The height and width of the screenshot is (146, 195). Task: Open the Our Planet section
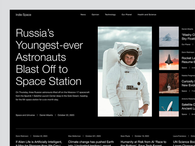(126, 15)
